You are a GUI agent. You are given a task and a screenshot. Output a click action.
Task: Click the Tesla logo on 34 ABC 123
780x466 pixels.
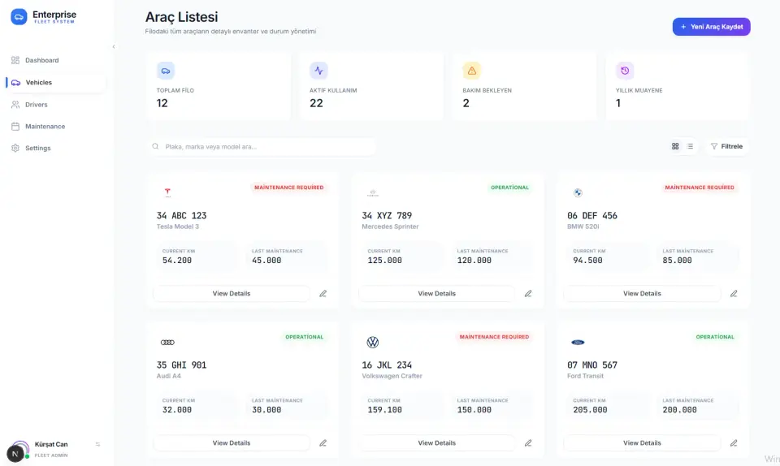(167, 192)
